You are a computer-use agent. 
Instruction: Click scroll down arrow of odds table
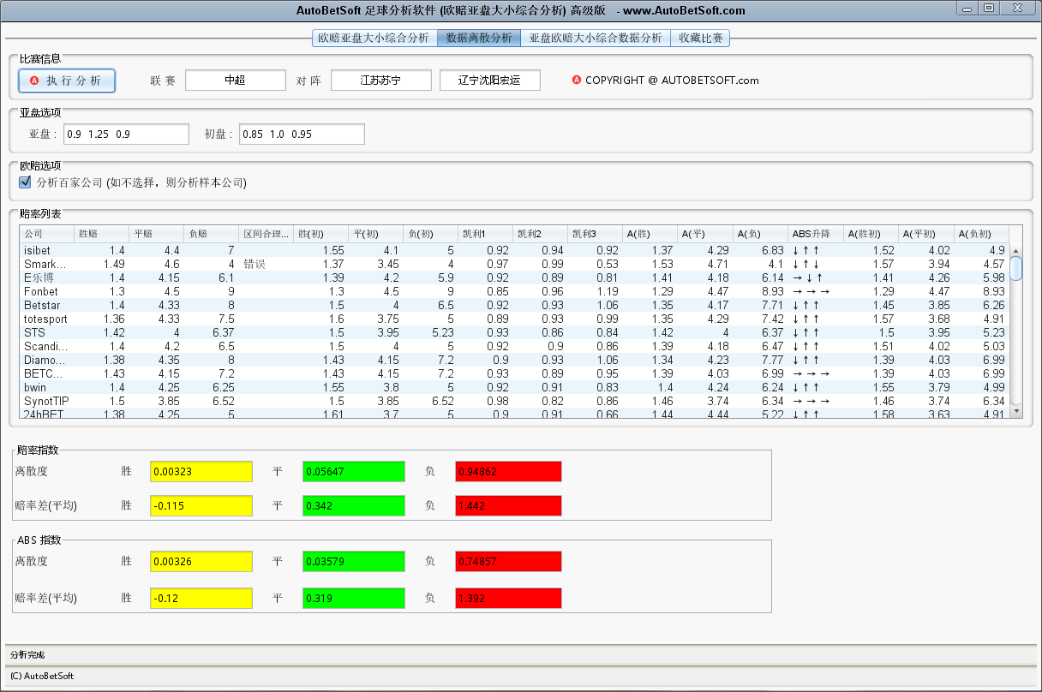1016,411
